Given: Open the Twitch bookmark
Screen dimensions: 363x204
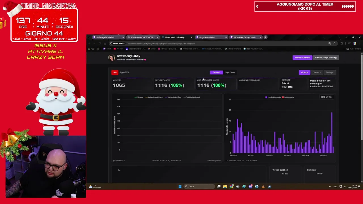Looking at the screenshot, I should 108,49.
